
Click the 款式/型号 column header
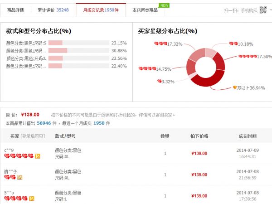[65, 136]
